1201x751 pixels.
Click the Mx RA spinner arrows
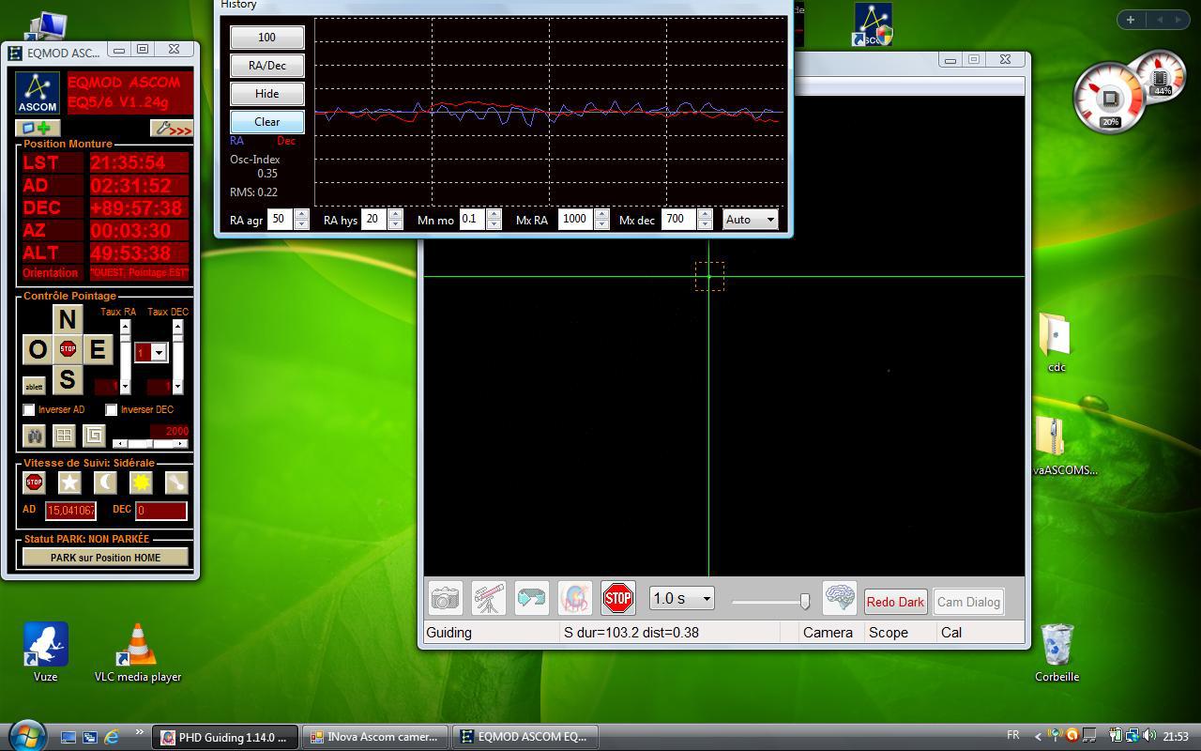point(601,219)
